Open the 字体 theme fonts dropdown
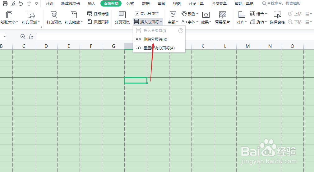314x172 pixels. 190,22
